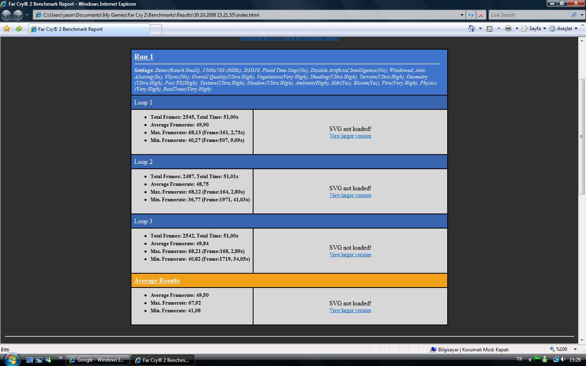Image resolution: width=586 pixels, height=366 pixels.
Task: Click the Loop 1 Average Framerate 49,90 text
Action: pyautogui.click(x=179, y=125)
